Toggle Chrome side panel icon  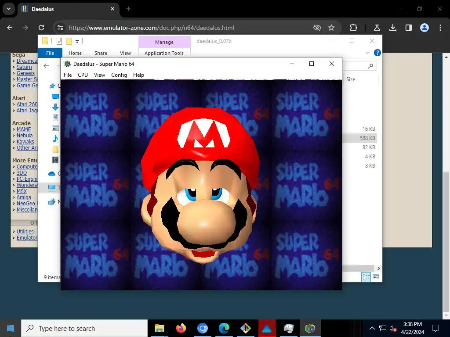click(408, 28)
